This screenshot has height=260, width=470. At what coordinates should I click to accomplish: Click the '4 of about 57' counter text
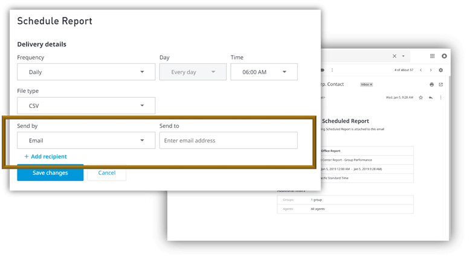pos(404,70)
